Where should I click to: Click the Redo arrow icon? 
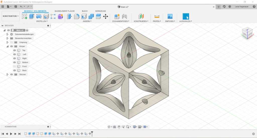coord(28,7)
